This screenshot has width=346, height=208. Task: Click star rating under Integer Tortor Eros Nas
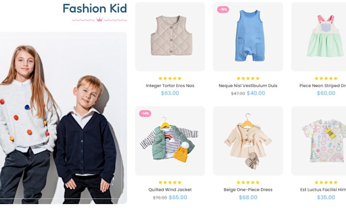pos(170,78)
